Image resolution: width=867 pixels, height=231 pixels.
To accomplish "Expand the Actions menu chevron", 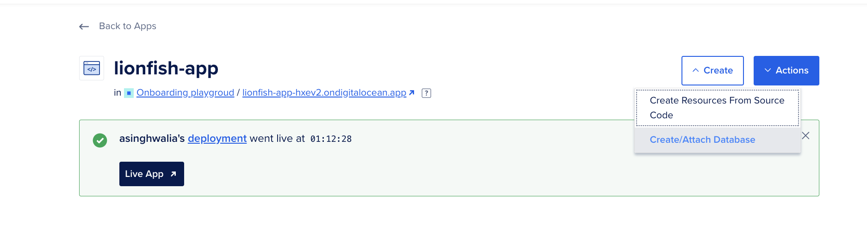I will click(x=768, y=71).
